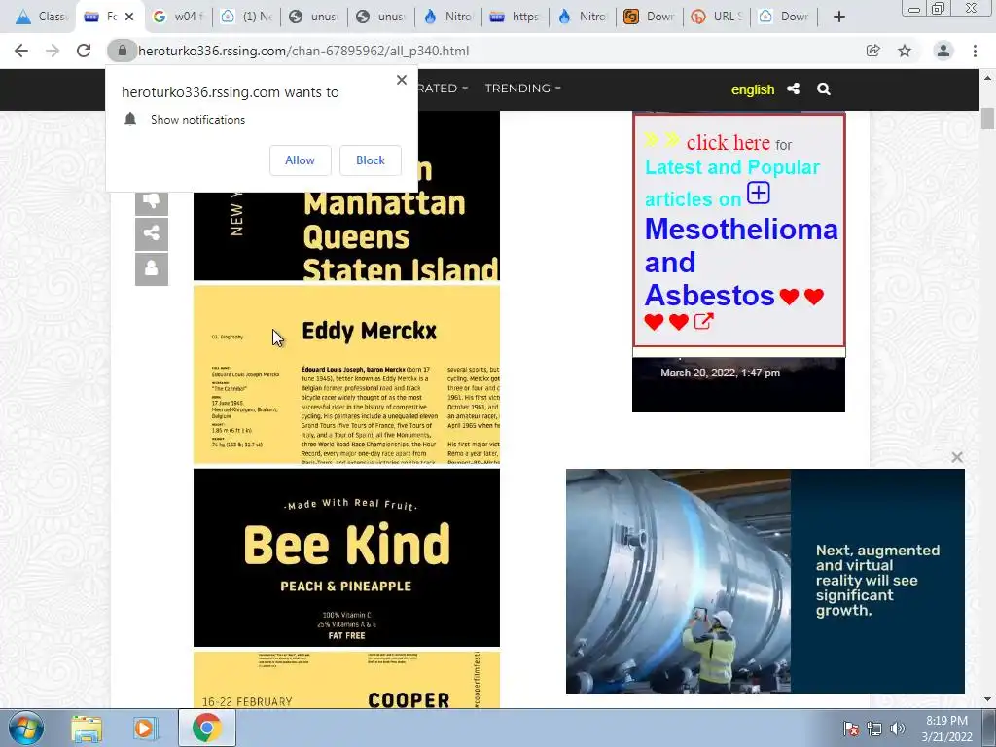Allow notifications from heroturko336.rssing.com
Viewport: 996px width, 747px height.
(300, 160)
